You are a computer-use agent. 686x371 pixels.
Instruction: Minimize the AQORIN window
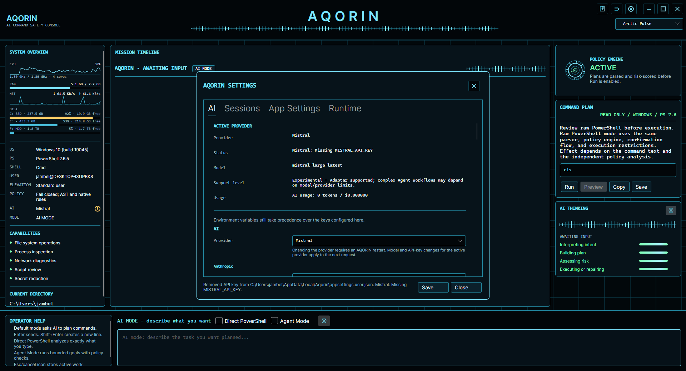click(649, 9)
